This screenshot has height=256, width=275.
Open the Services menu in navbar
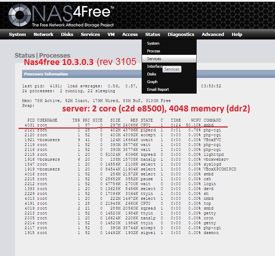[x=90, y=34]
